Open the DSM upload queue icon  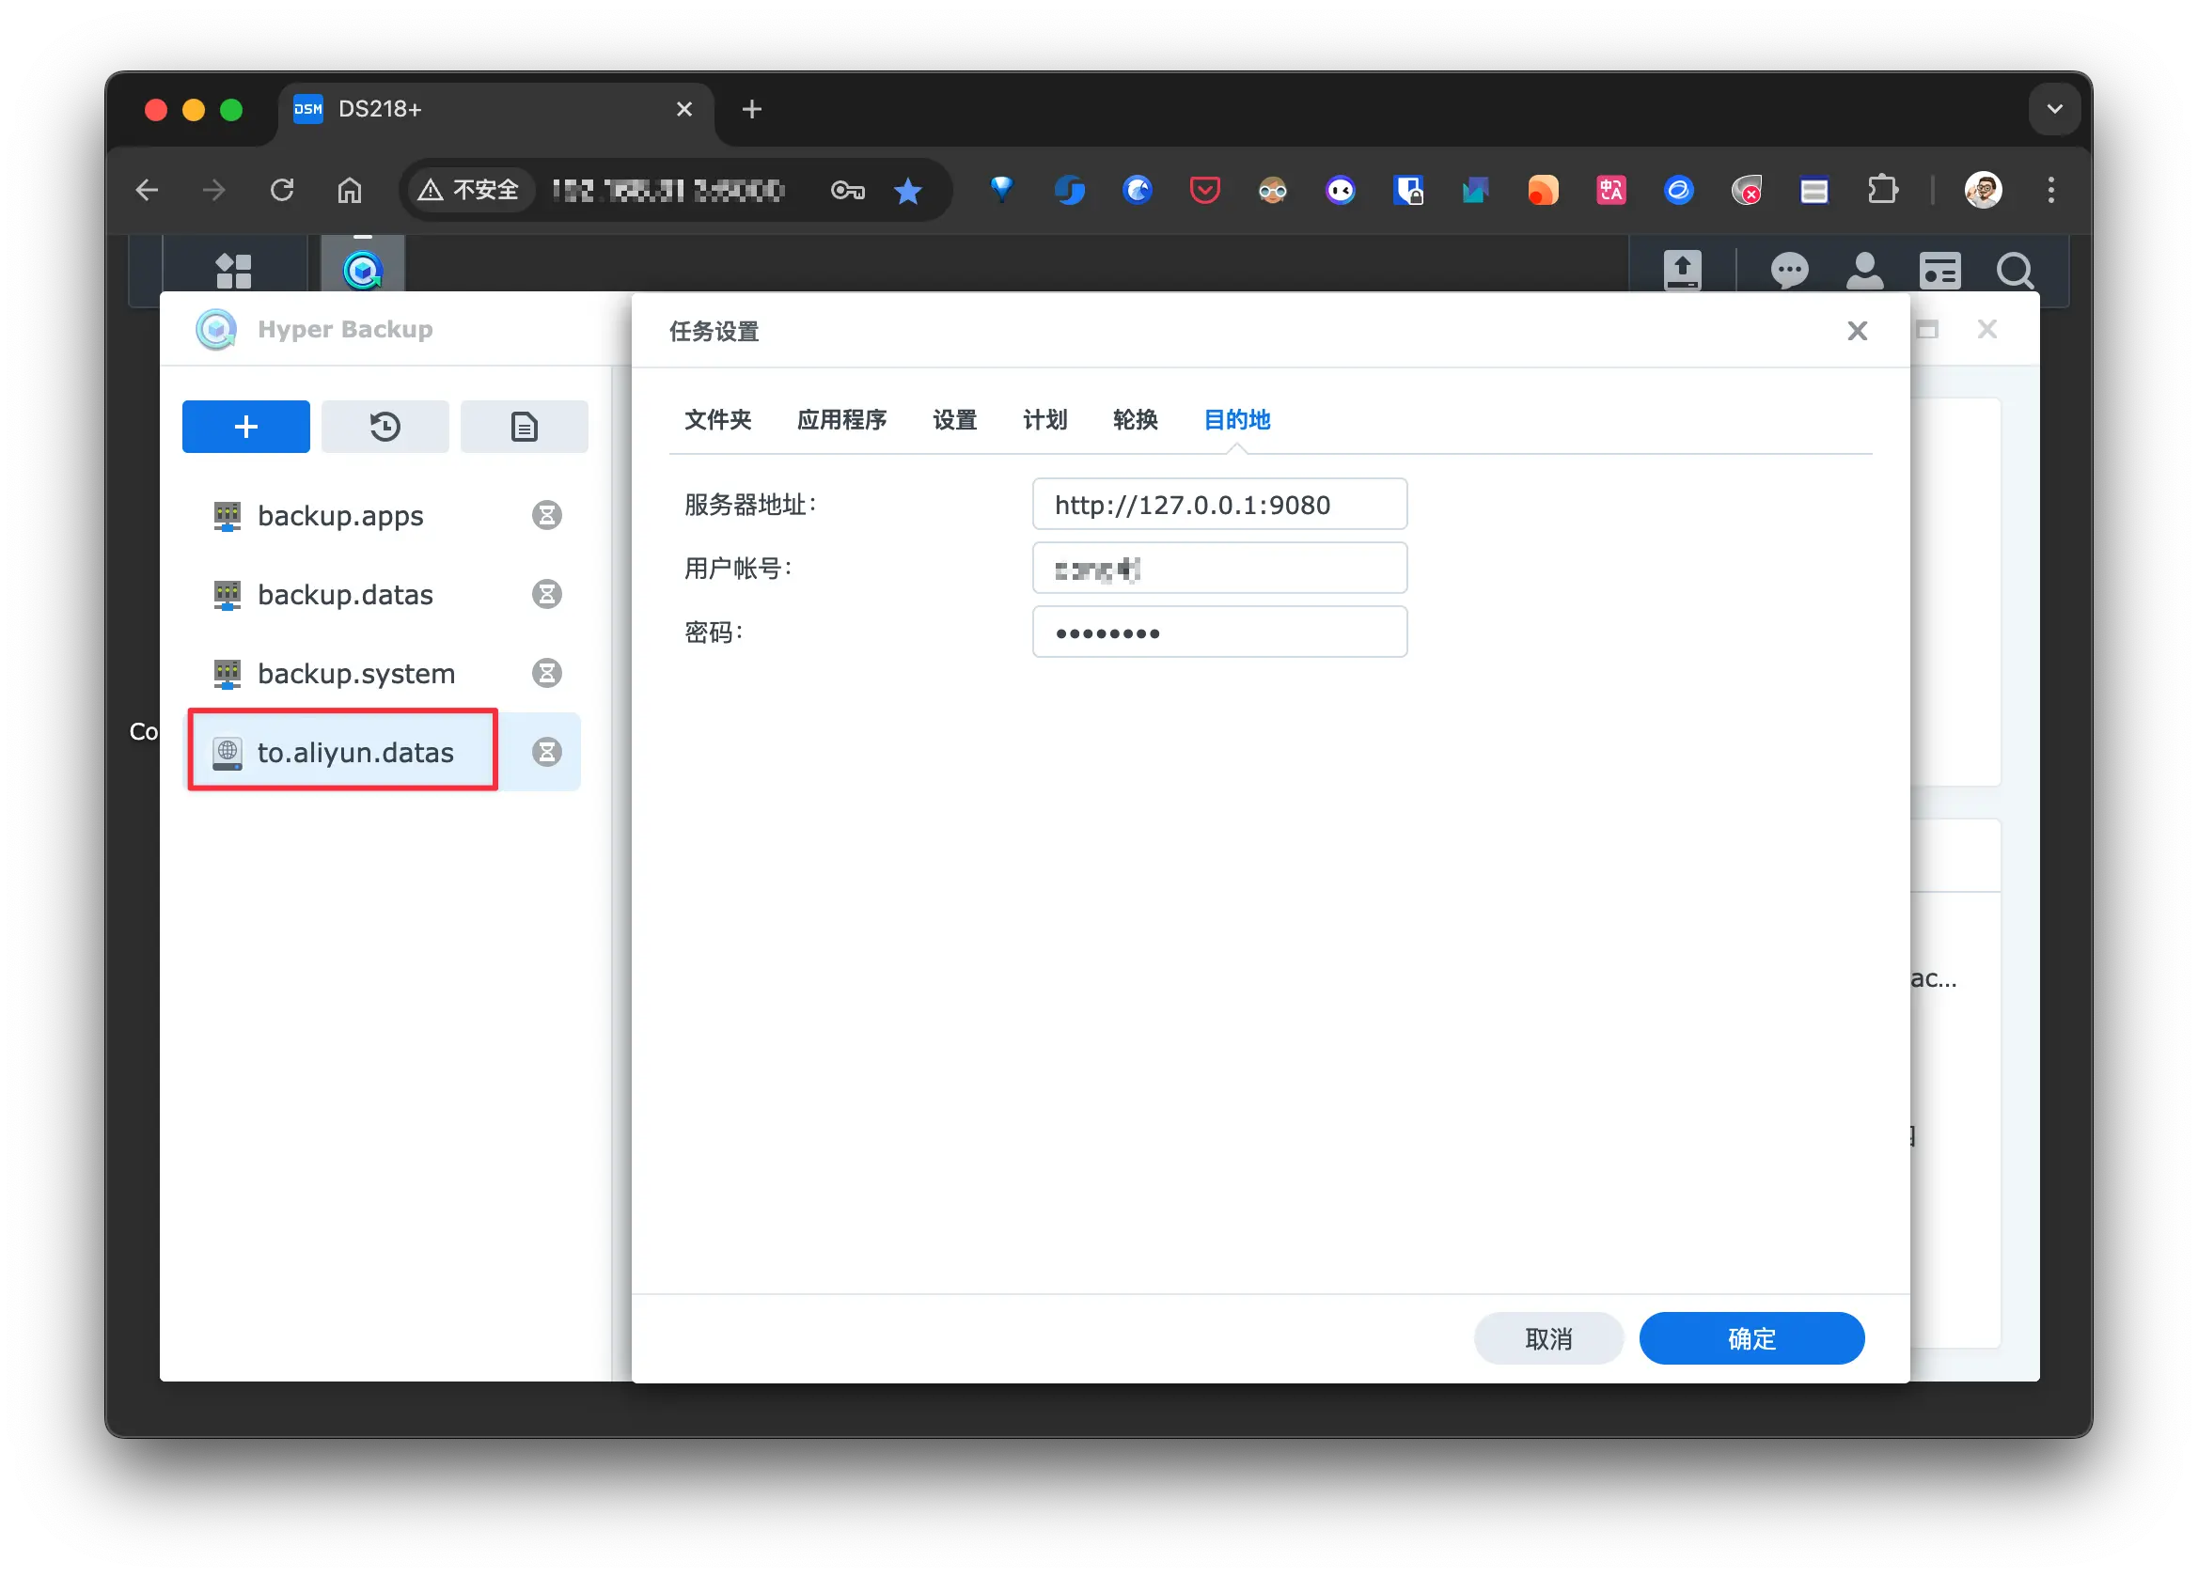pyautogui.click(x=1682, y=271)
